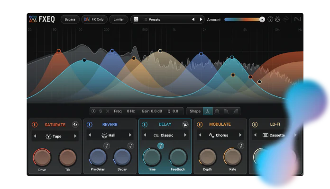Click the Native Instruments logo icon
Screen dimensions: 330x189
coord(297,19)
